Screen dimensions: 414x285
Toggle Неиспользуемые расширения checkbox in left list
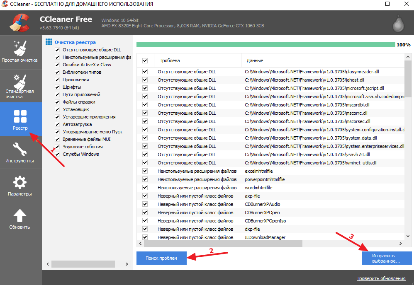pos(57,57)
